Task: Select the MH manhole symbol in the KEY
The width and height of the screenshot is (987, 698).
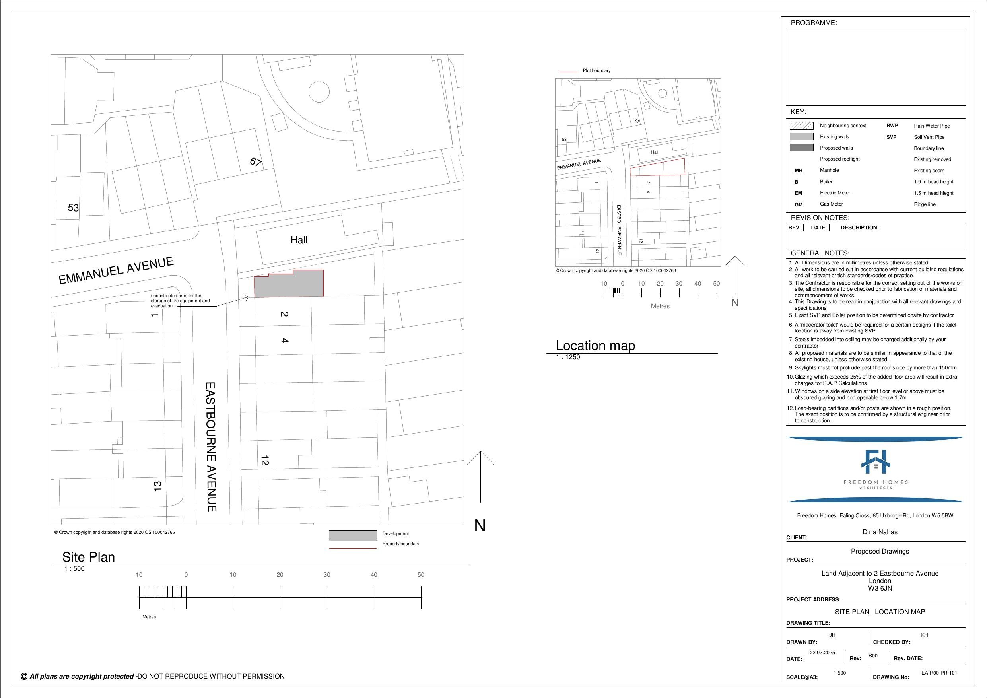Action: coord(798,170)
